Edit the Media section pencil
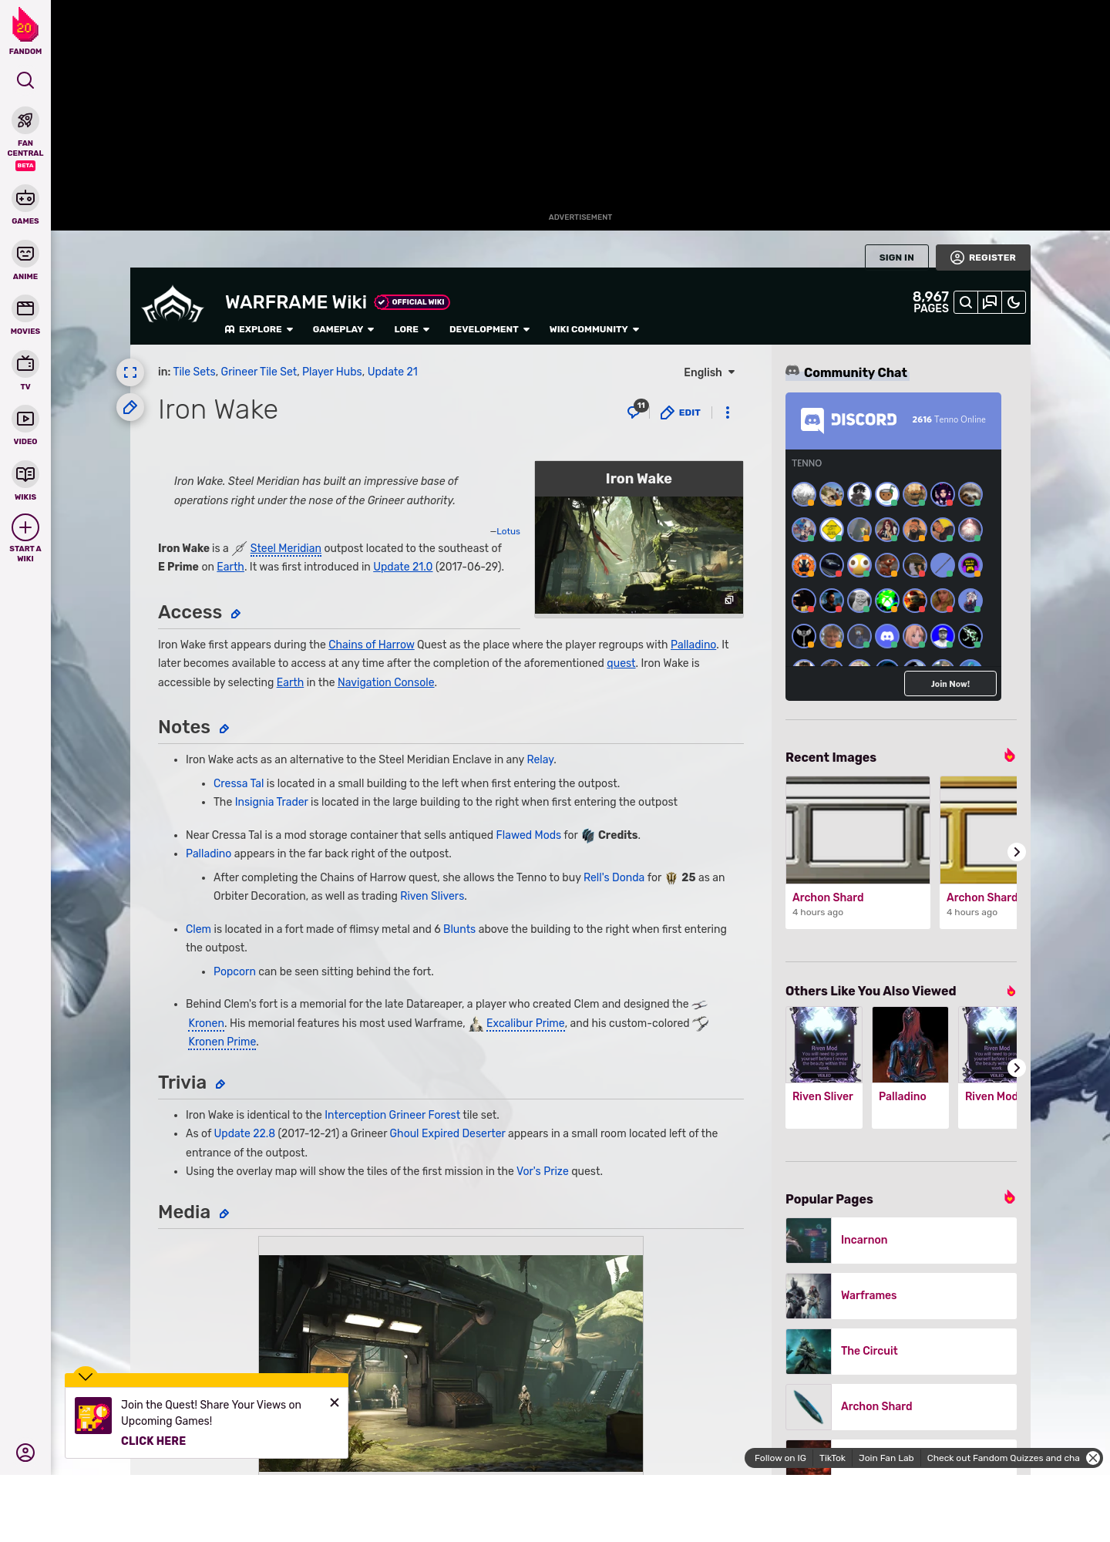The height and width of the screenshot is (1542, 1110). pyautogui.click(x=224, y=1214)
